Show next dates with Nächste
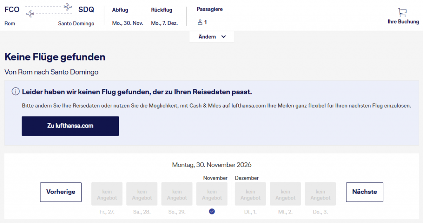This screenshot has width=423, height=223. coord(364,192)
